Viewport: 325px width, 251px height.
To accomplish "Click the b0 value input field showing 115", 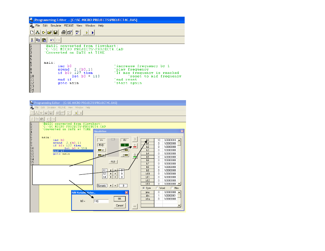I will tap(101, 201).
